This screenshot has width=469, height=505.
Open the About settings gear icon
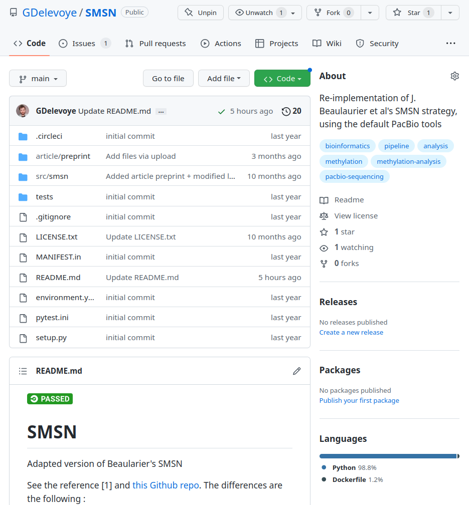pos(454,76)
